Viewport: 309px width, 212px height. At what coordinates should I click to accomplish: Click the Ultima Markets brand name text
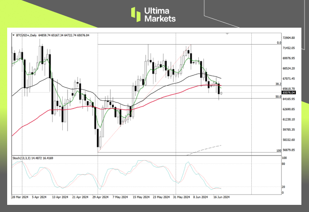click(x=160, y=14)
